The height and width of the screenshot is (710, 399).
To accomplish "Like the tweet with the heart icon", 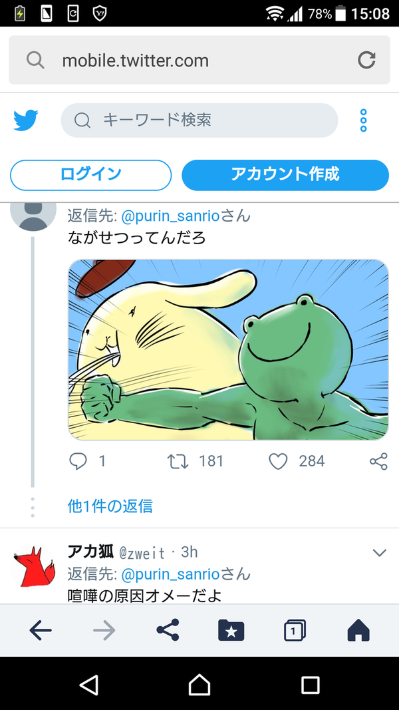I will 278,461.
